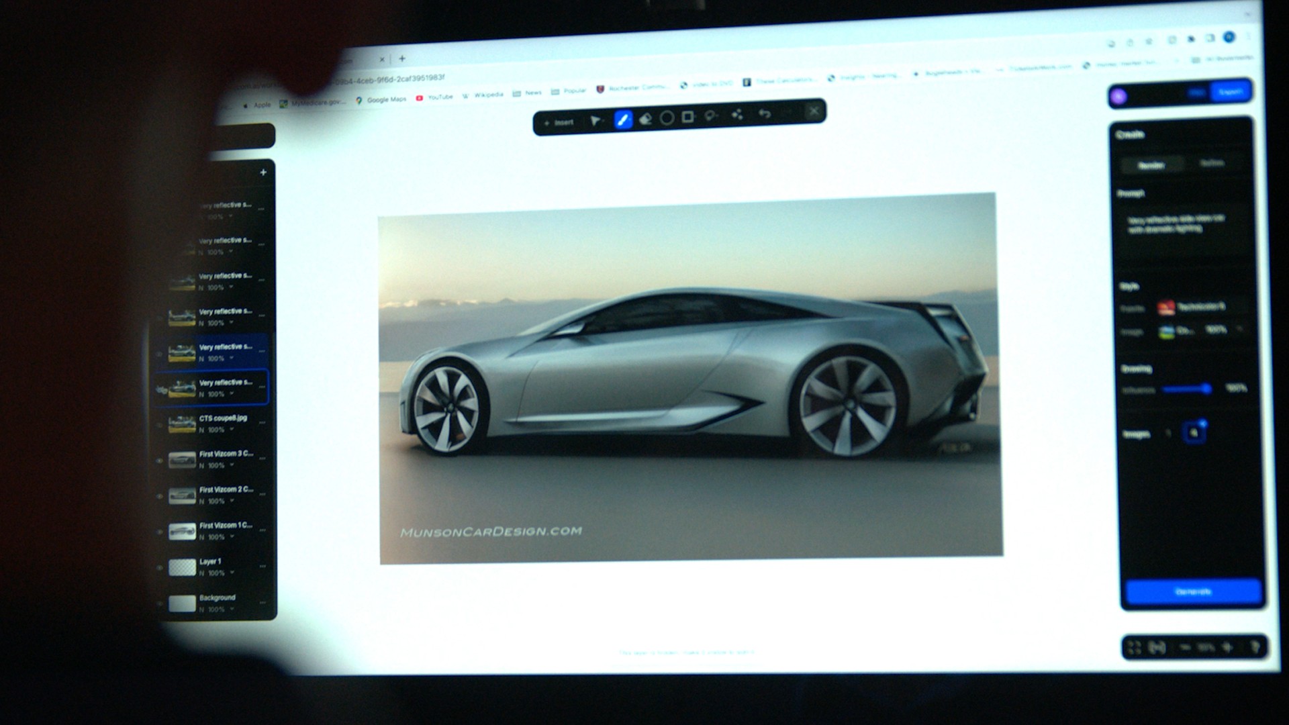Click fullscreen icon in bottom-right bar
Image resolution: width=1289 pixels, height=725 pixels.
[1135, 648]
